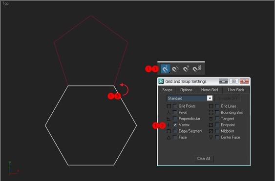275x181 pixels.
Task: Click the Vertex crosshair snap icon
Action: coord(169,125)
